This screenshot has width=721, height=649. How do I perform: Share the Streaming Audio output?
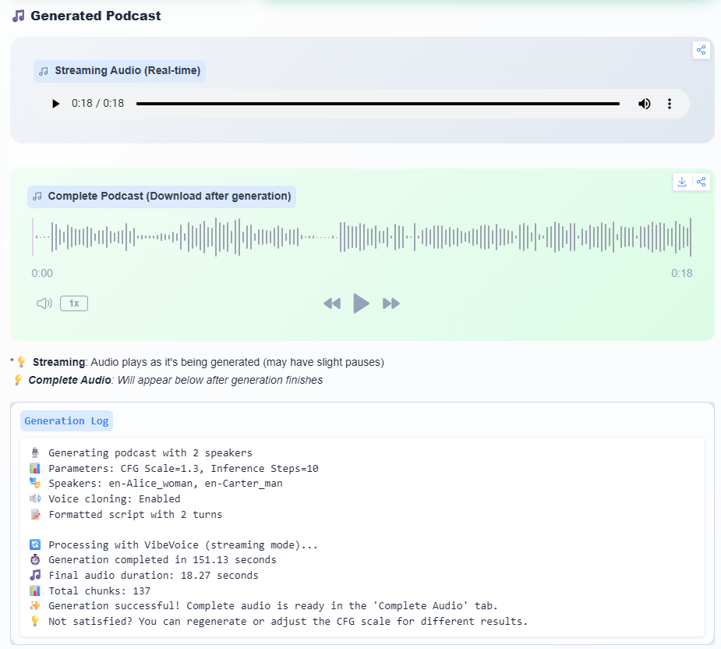701,51
